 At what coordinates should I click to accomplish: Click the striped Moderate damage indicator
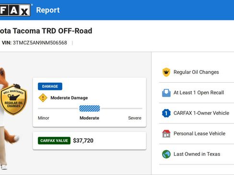[x=90, y=109]
